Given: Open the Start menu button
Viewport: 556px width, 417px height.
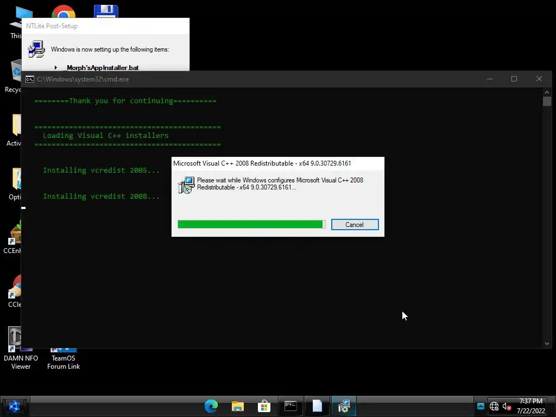Looking at the screenshot, I should click(15, 406).
